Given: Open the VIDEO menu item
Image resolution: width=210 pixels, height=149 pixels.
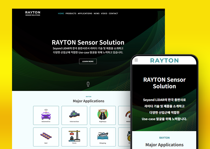Looking at the screenshot, I should 104,13.
